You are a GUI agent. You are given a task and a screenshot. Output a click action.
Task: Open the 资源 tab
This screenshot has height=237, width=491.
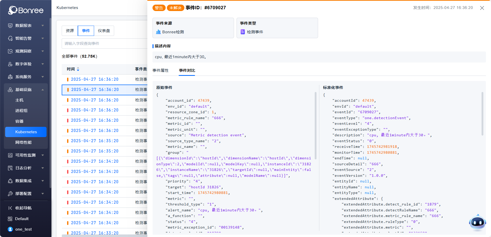coord(70,31)
